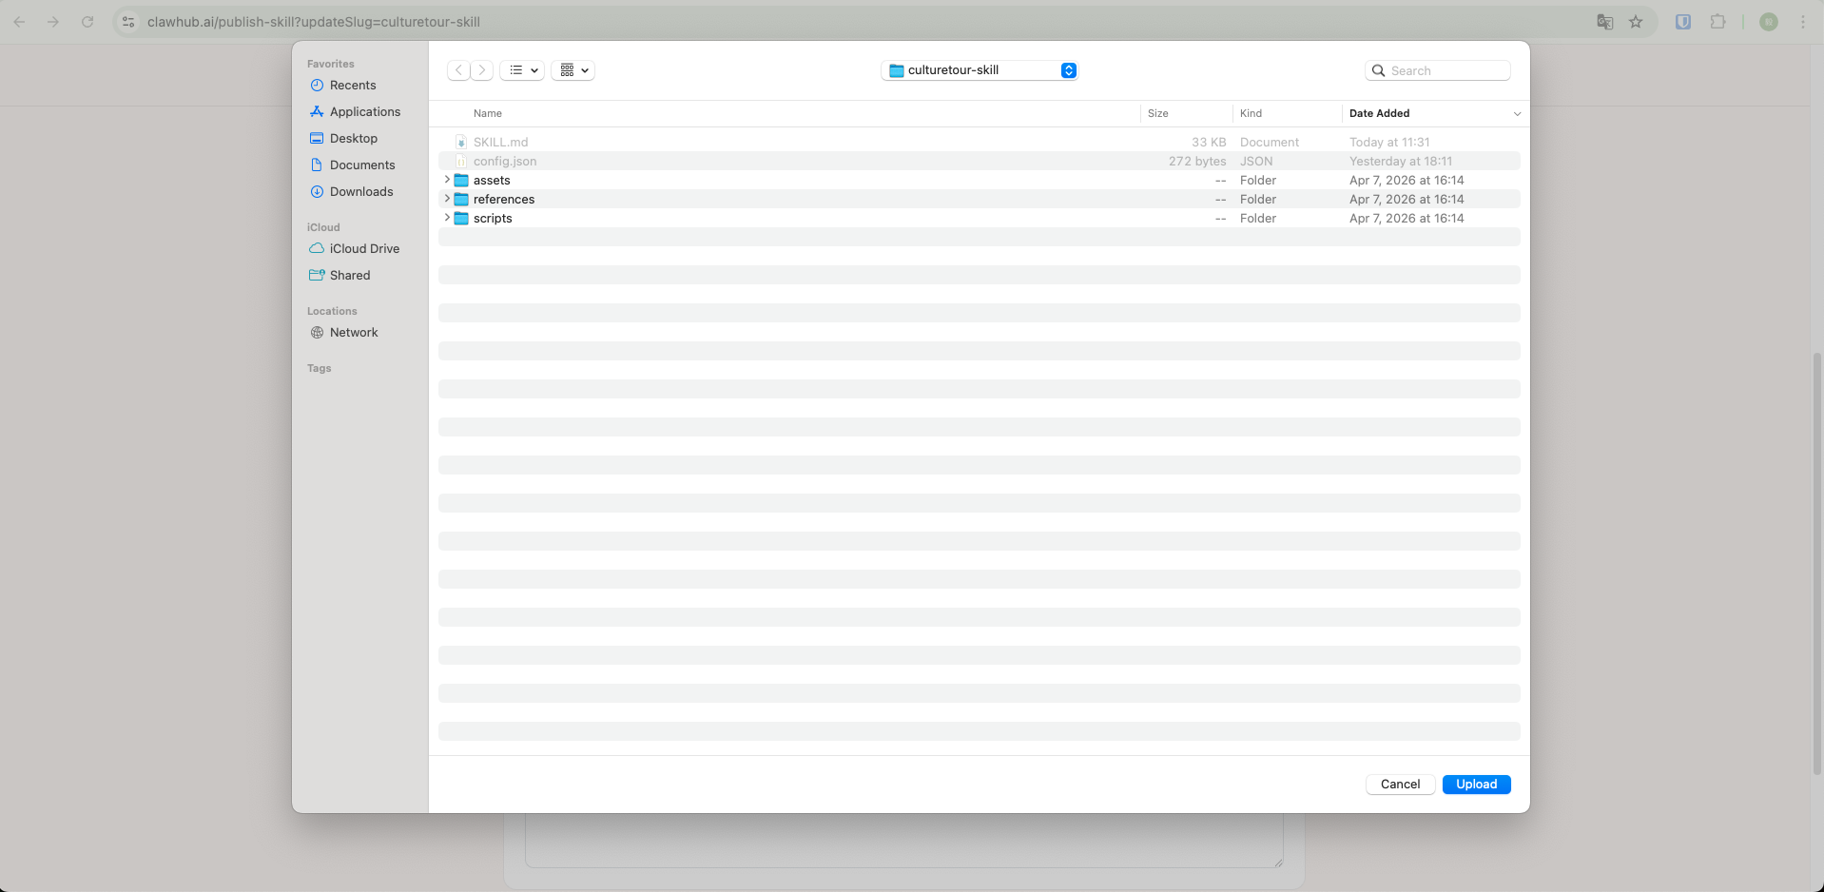1824x892 pixels.
Task: Open Downloads in sidebar
Action: coord(361,192)
